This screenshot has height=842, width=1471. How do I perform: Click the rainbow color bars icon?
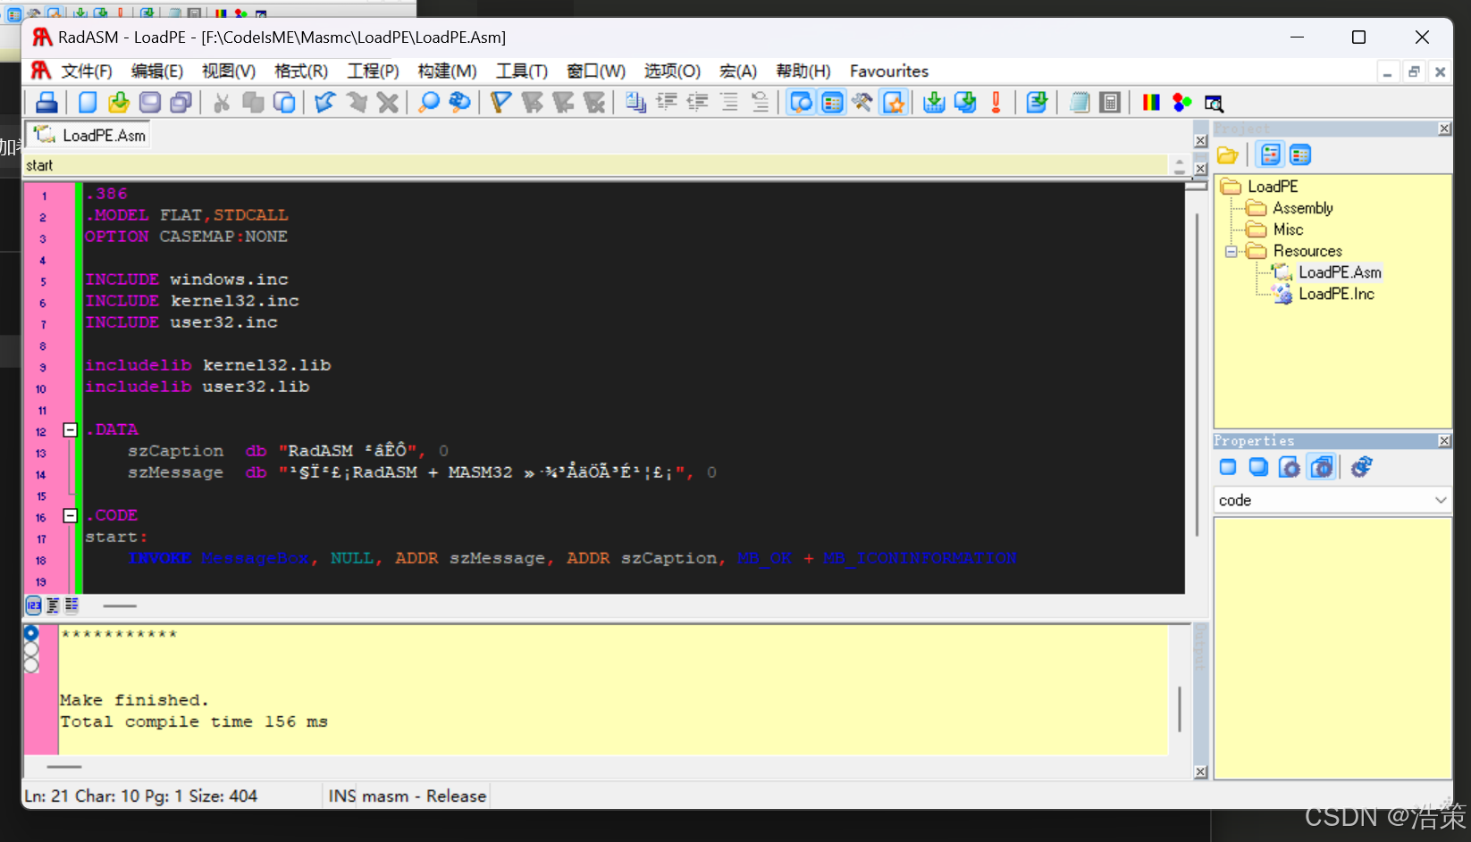tap(1151, 103)
